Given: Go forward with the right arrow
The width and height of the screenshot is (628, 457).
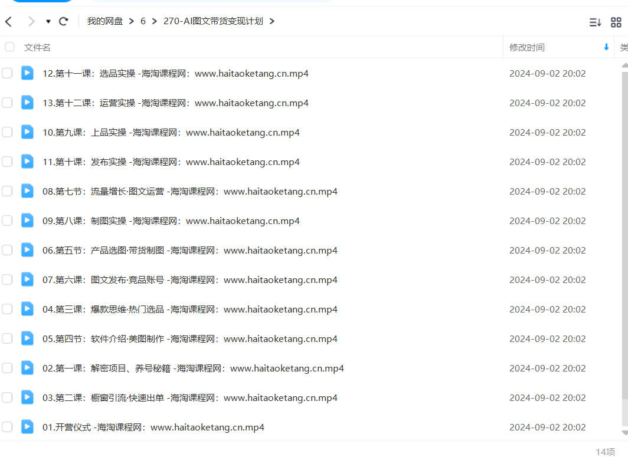Looking at the screenshot, I should (x=31, y=22).
